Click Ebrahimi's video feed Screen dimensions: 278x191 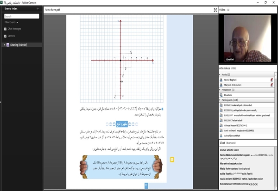pos(247,38)
